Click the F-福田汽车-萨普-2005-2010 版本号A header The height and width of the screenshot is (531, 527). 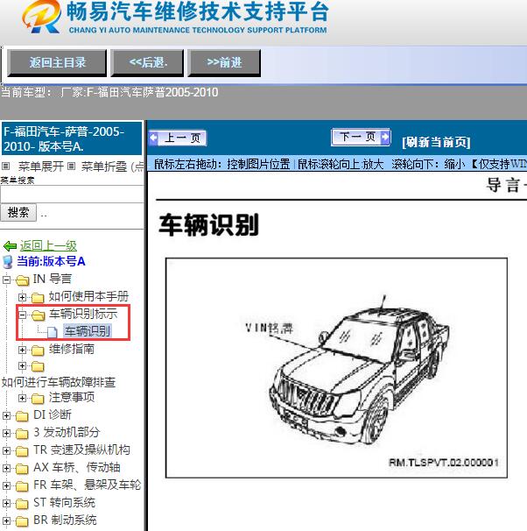72,138
